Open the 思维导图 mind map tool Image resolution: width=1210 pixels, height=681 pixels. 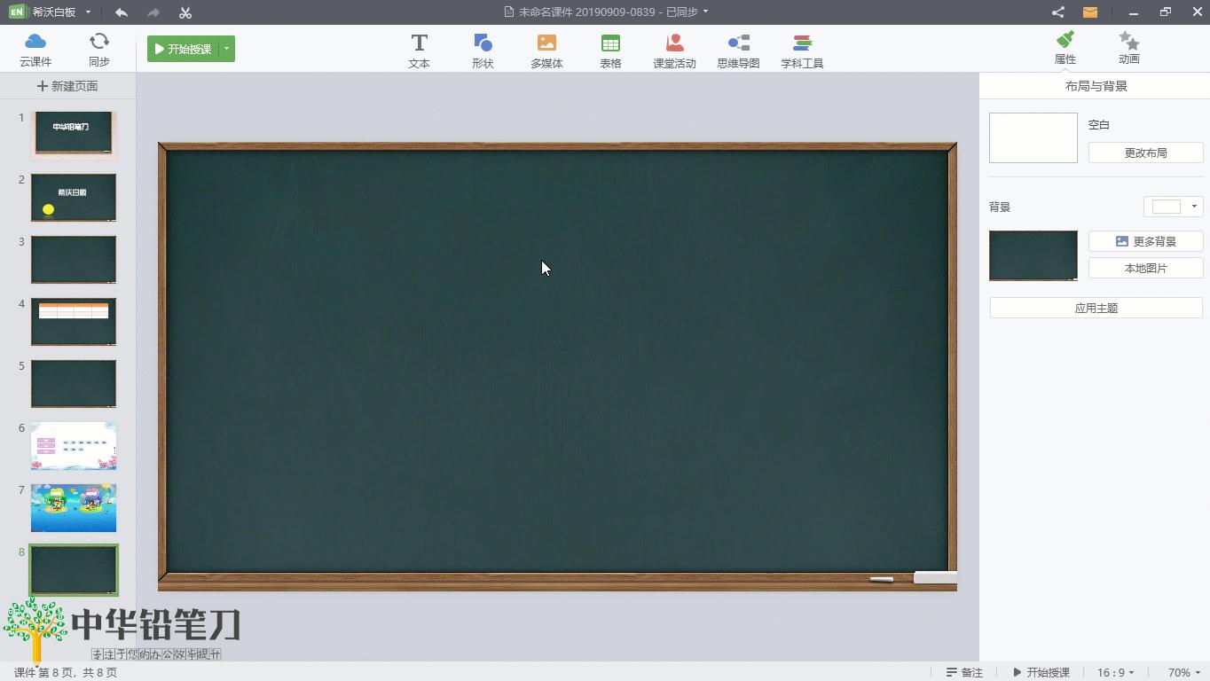pyautogui.click(x=738, y=51)
